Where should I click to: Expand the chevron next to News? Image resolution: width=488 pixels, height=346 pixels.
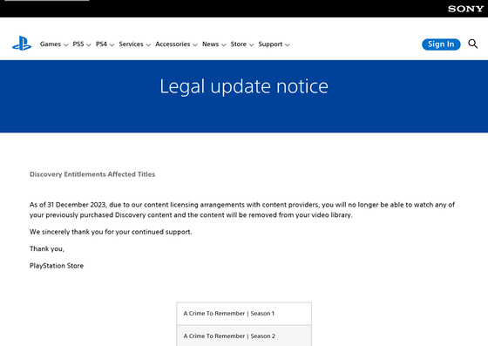click(223, 45)
